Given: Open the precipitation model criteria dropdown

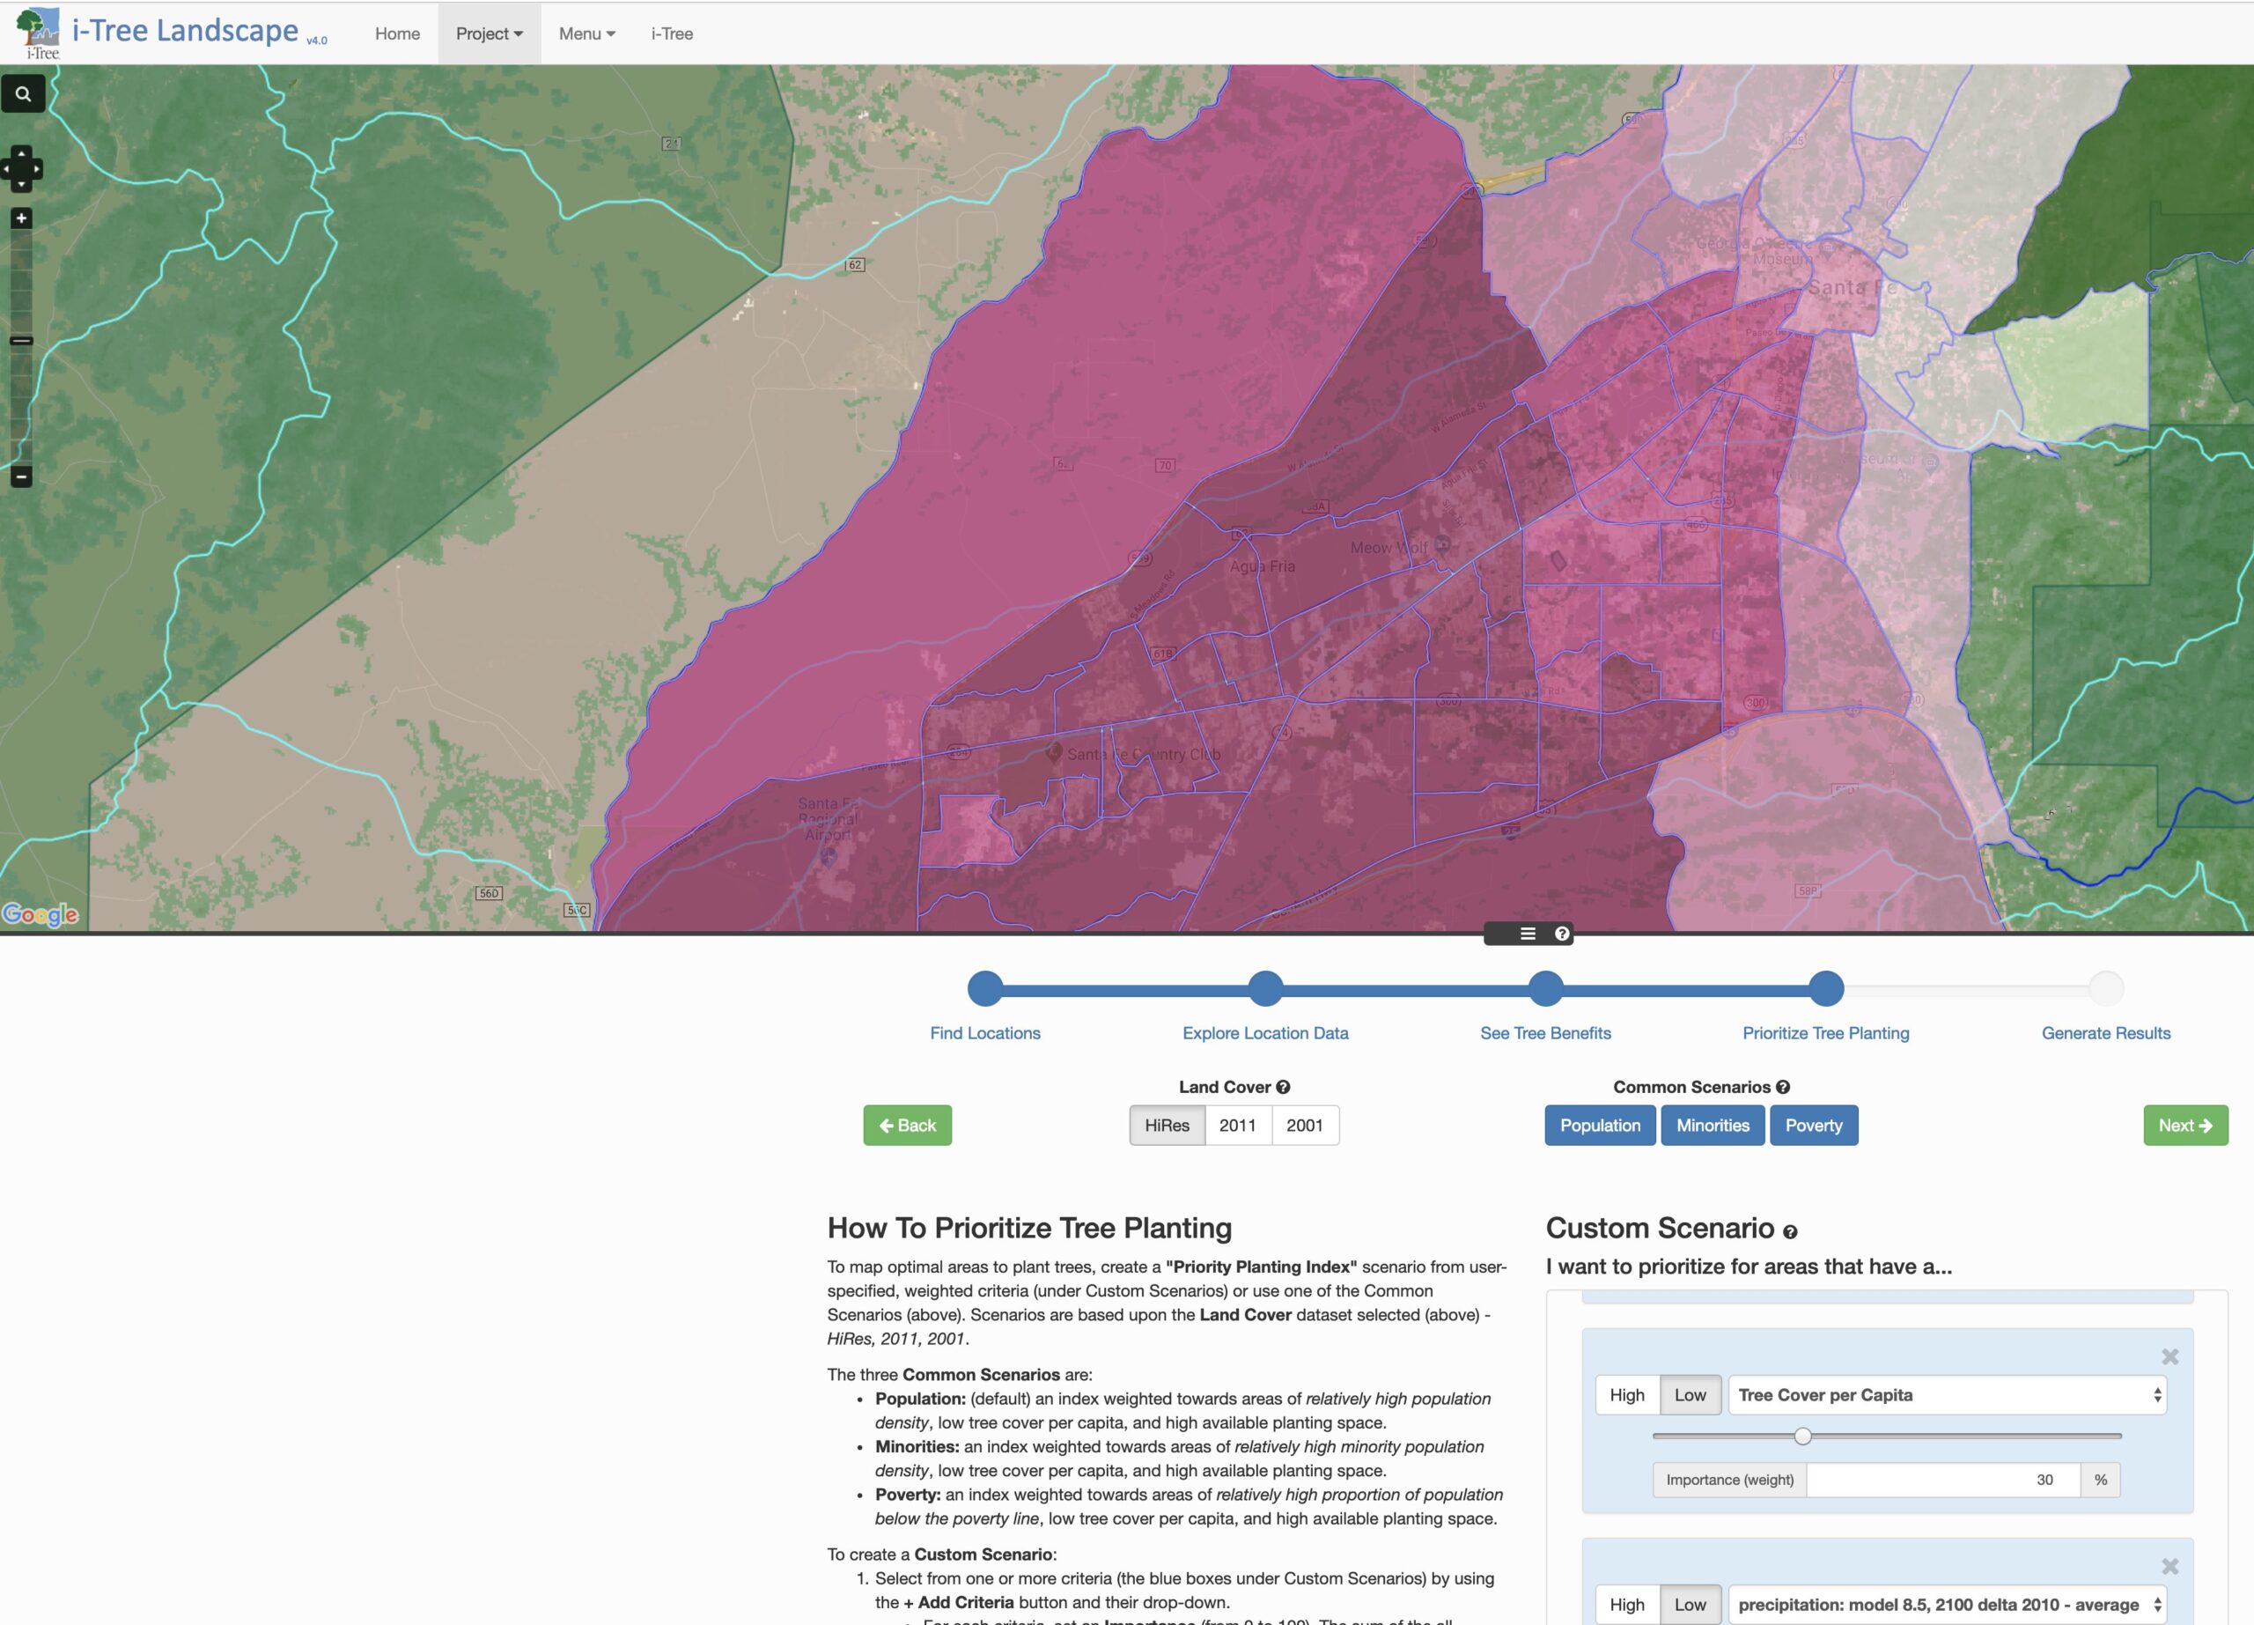Looking at the screenshot, I should click(x=1947, y=1604).
